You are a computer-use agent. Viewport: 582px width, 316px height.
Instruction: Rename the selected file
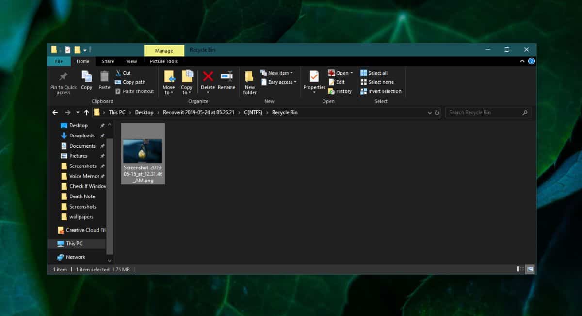[226, 80]
